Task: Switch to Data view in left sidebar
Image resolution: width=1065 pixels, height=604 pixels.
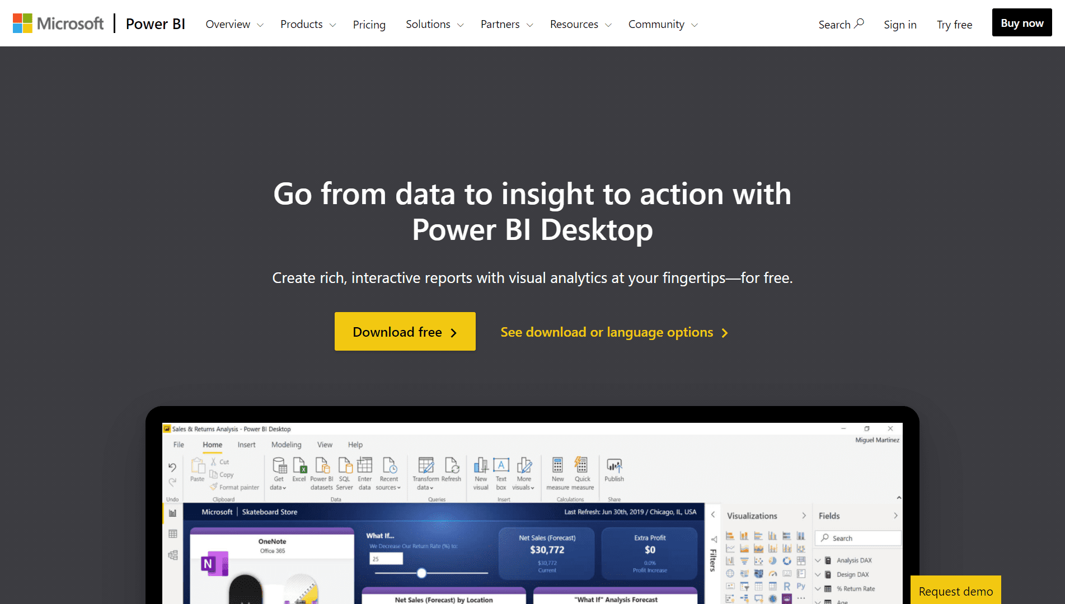Action: coord(172,534)
